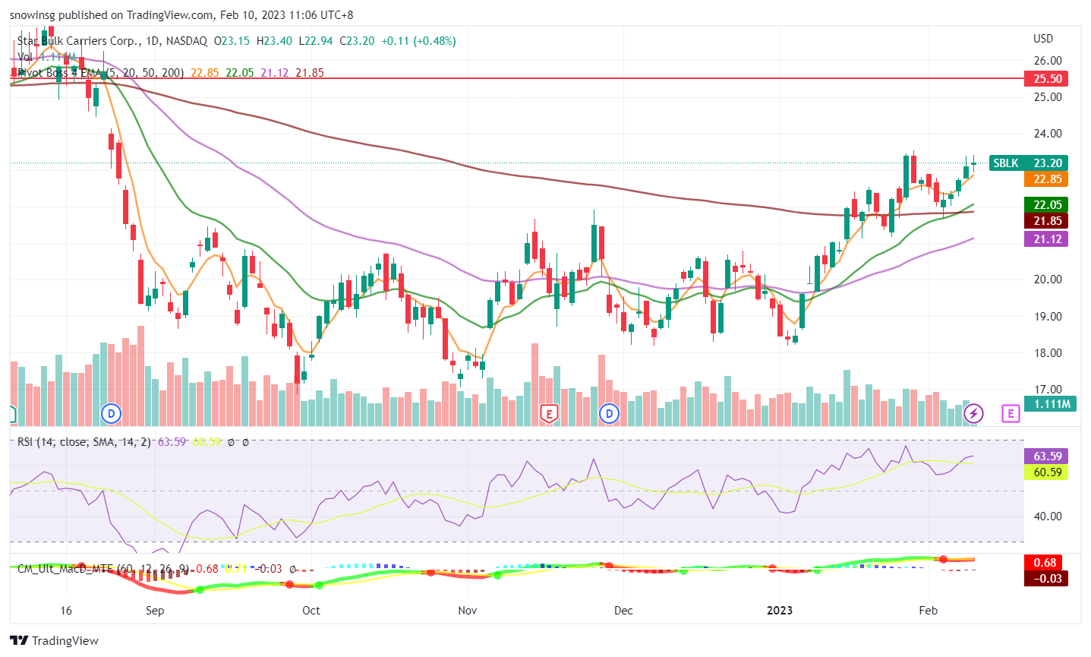This screenshot has width=1091, height=657.
Task: Click the brown 21.85 EMA value in the legend
Action: pyautogui.click(x=310, y=73)
